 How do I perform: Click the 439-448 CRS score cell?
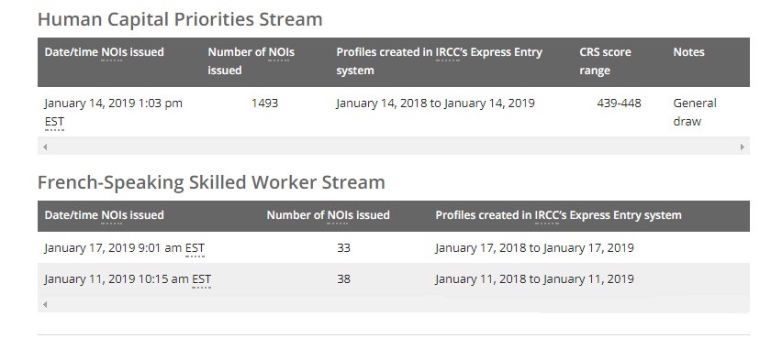point(619,104)
